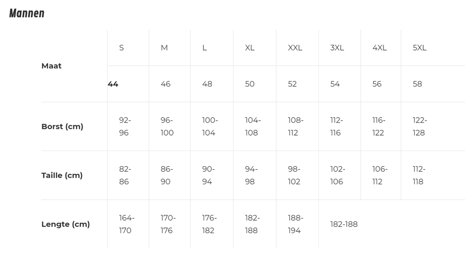Select the XL size header cell
Viewport: 465px width, 261px height.
pos(250,48)
